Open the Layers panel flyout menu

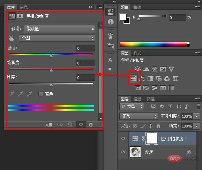198,99
